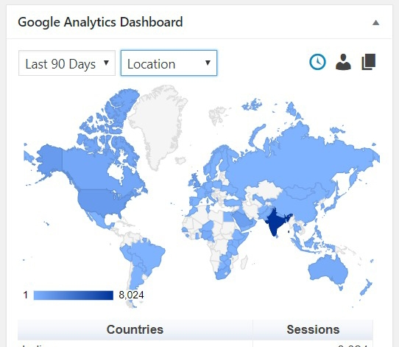The image size is (399, 347).
Task: Click the blue gradient legend bar
Action: point(74,295)
